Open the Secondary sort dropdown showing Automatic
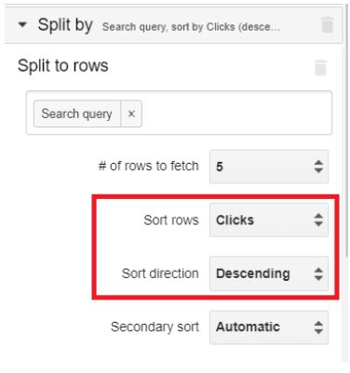 (x=269, y=327)
